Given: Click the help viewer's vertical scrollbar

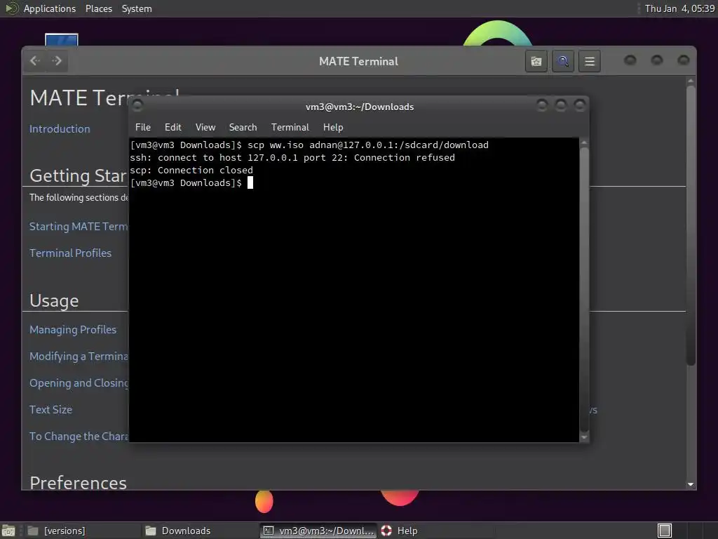Looking at the screenshot, I should coord(691,225).
